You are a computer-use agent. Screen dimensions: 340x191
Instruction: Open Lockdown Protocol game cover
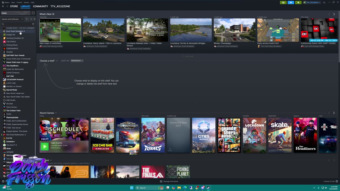tap(254, 135)
